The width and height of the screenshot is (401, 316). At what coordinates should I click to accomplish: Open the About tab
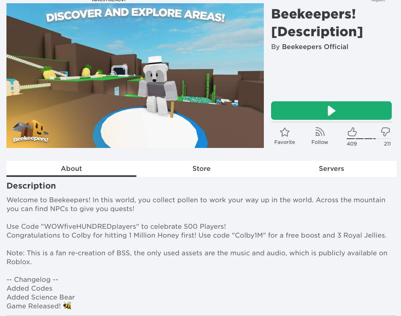(71, 168)
